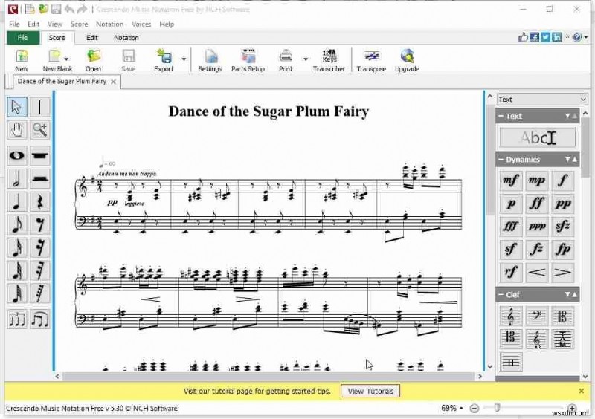Image resolution: width=595 pixels, height=419 pixels.
Task: Open the Print dropdown arrow
Action: (306, 59)
